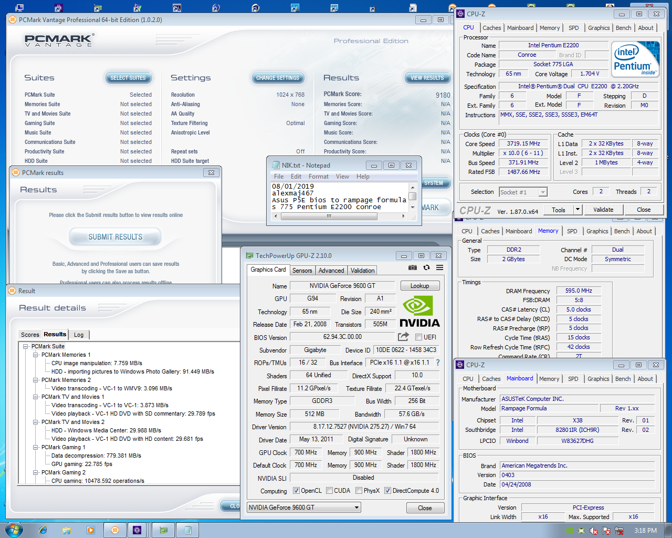Toggle the CUDA checkbox
672x538 pixels.
[329, 491]
